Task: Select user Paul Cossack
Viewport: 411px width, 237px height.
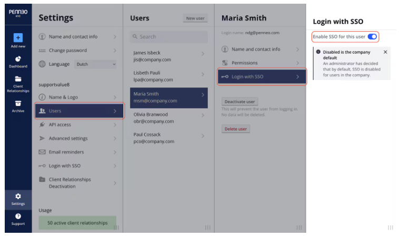Action: point(169,138)
